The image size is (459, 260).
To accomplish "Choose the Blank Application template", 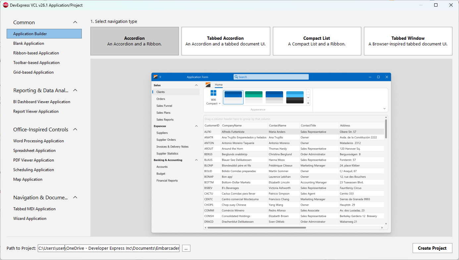I will [x=28, y=43].
